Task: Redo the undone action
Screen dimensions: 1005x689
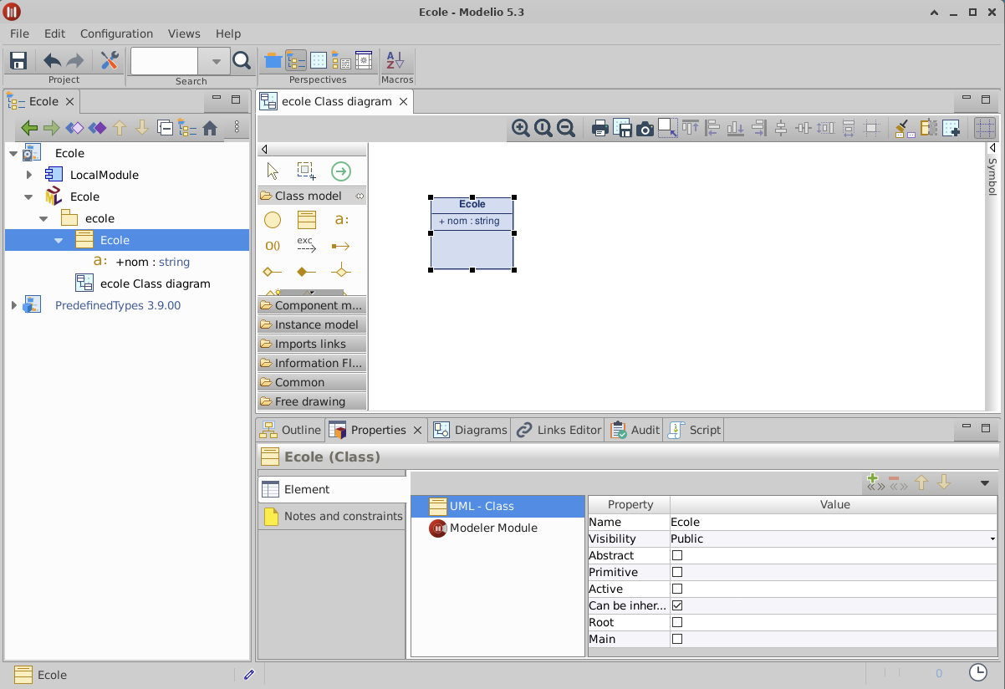Action: click(75, 60)
